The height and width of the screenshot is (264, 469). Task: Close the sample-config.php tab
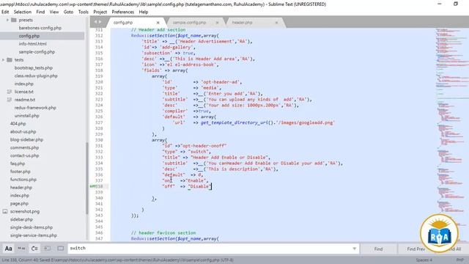pyautogui.click(x=217, y=23)
